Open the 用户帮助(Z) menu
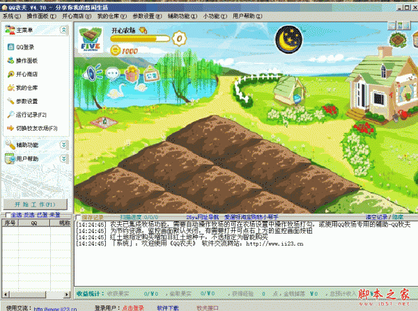 click(x=247, y=16)
